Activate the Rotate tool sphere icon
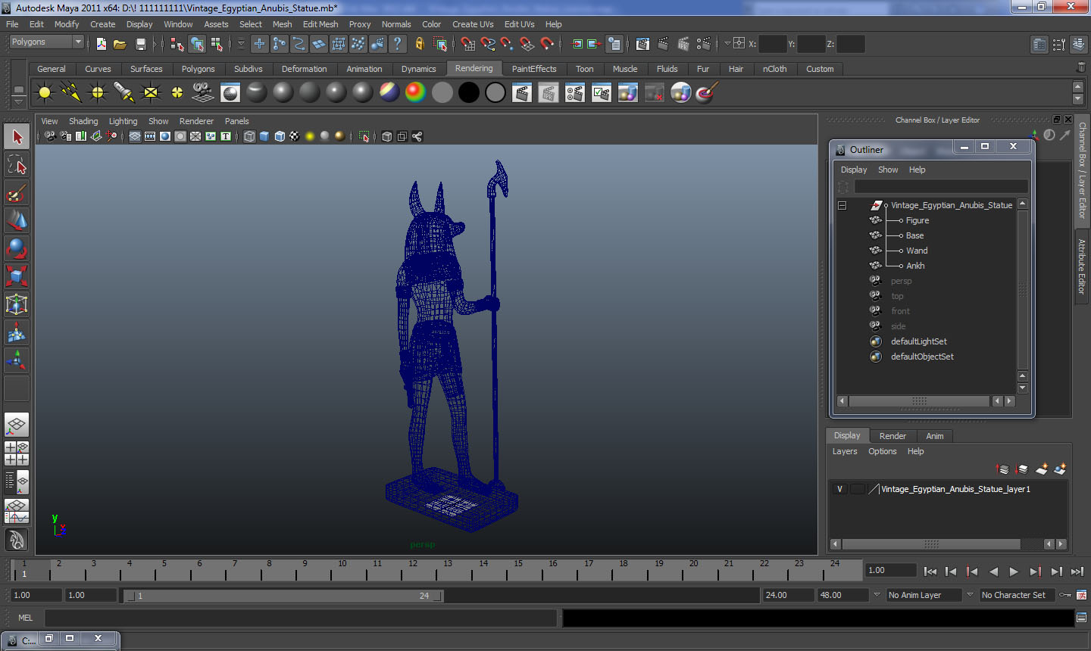1091x651 pixels. click(17, 248)
